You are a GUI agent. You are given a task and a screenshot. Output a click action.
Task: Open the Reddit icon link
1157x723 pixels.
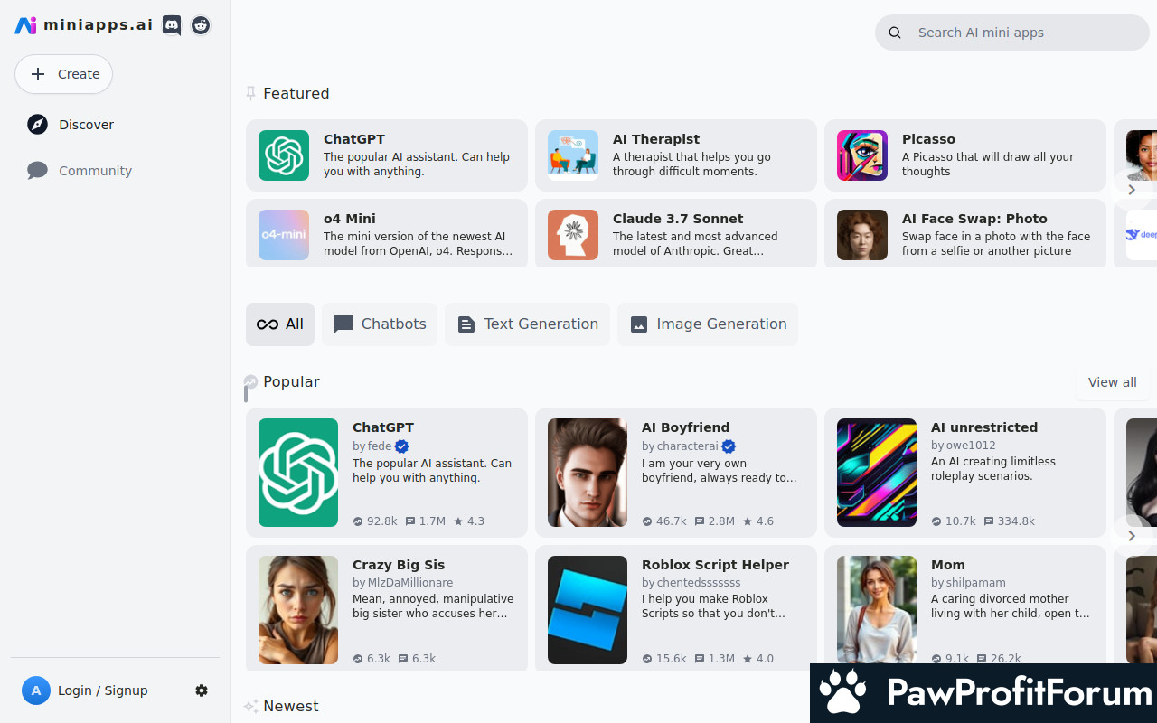pyautogui.click(x=201, y=25)
